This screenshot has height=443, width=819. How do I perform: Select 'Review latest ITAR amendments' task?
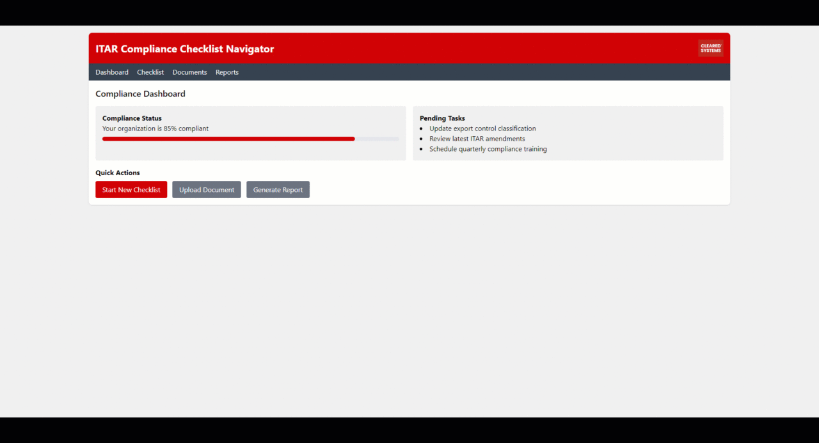click(477, 139)
